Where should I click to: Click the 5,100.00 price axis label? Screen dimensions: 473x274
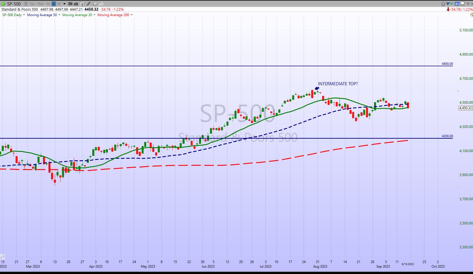[466, 30]
